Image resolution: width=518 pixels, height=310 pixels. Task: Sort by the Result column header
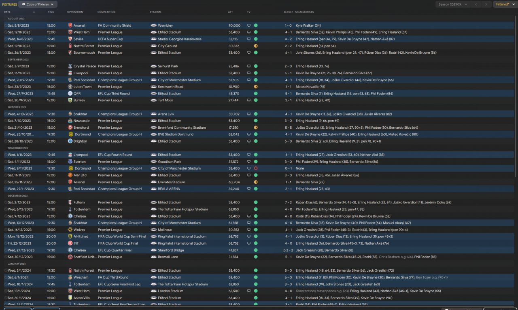[288, 12]
